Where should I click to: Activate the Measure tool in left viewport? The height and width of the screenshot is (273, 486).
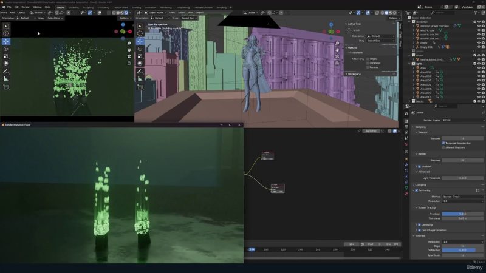pyautogui.click(x=6, y=78)
